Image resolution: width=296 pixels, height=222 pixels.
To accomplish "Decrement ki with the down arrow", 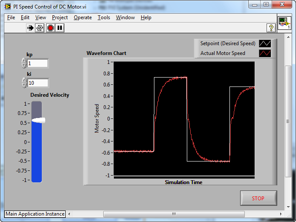I will pyautogui.click(x=24, y=85).
